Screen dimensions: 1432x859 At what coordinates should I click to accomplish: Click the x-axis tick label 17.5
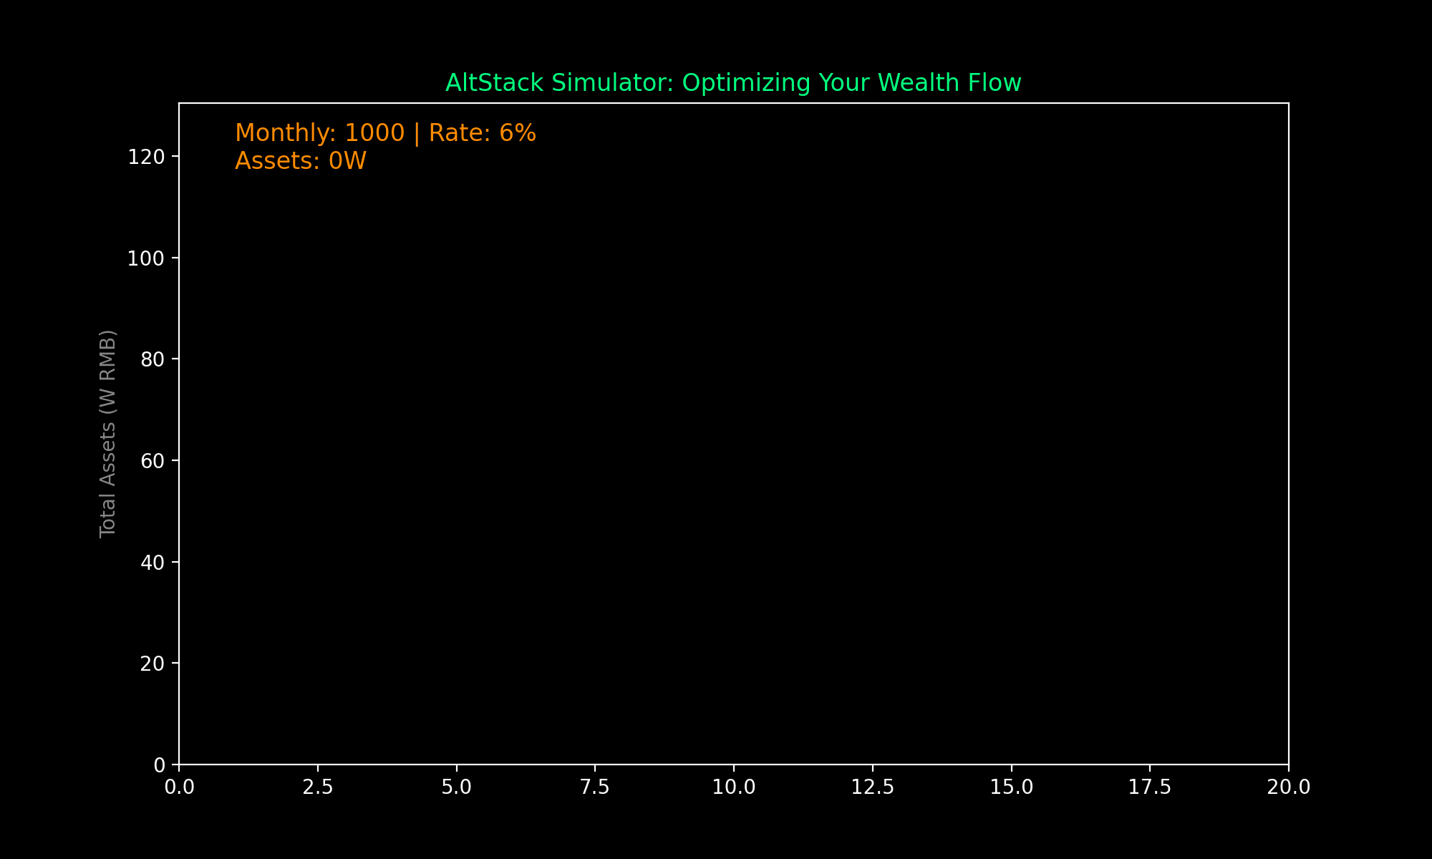(1150, 787)
